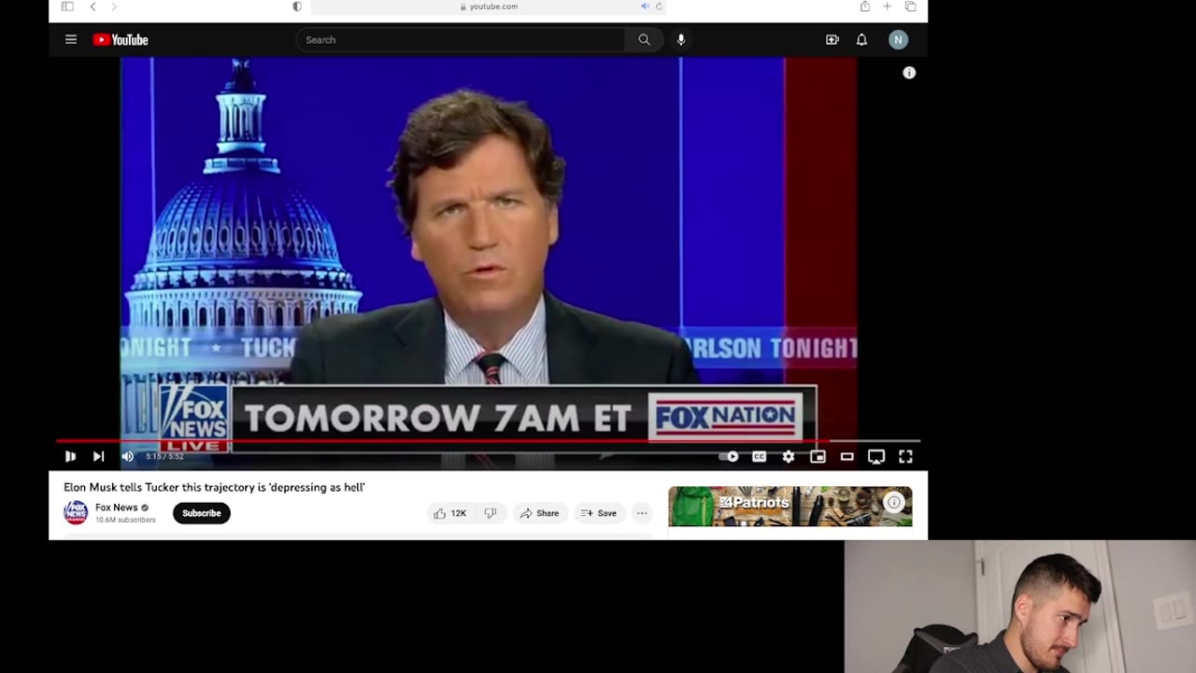The height and width of the screenshot is (673, 1196).
Task: Open Safari share button
Action: point(865,7)
